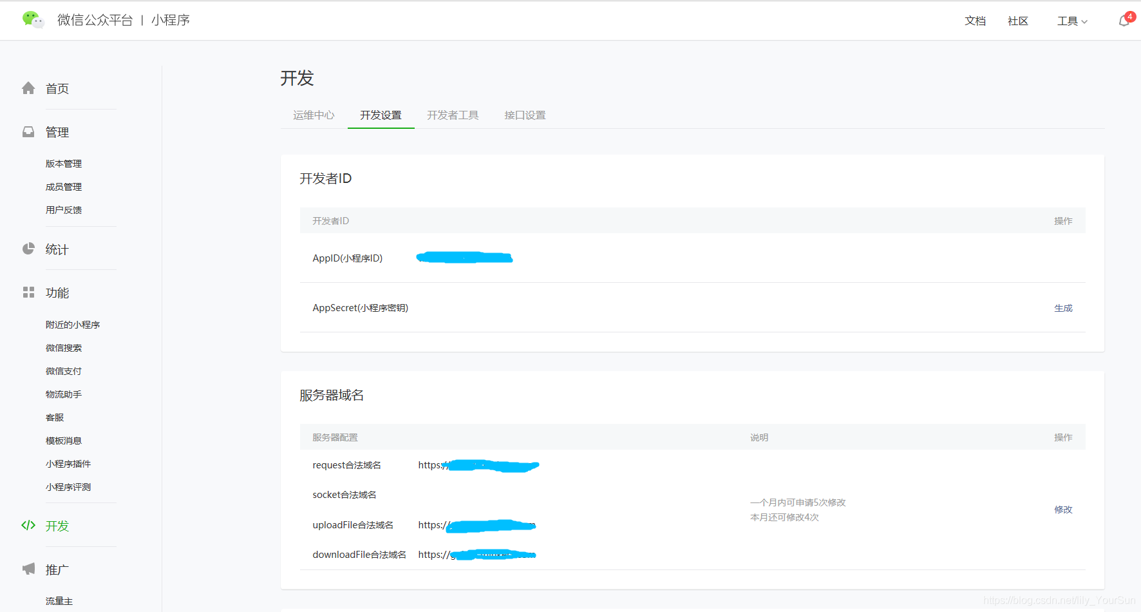Open the 工具 dropdown menu
This screenshot has height=612, width=1141.
coord(1071,21)
